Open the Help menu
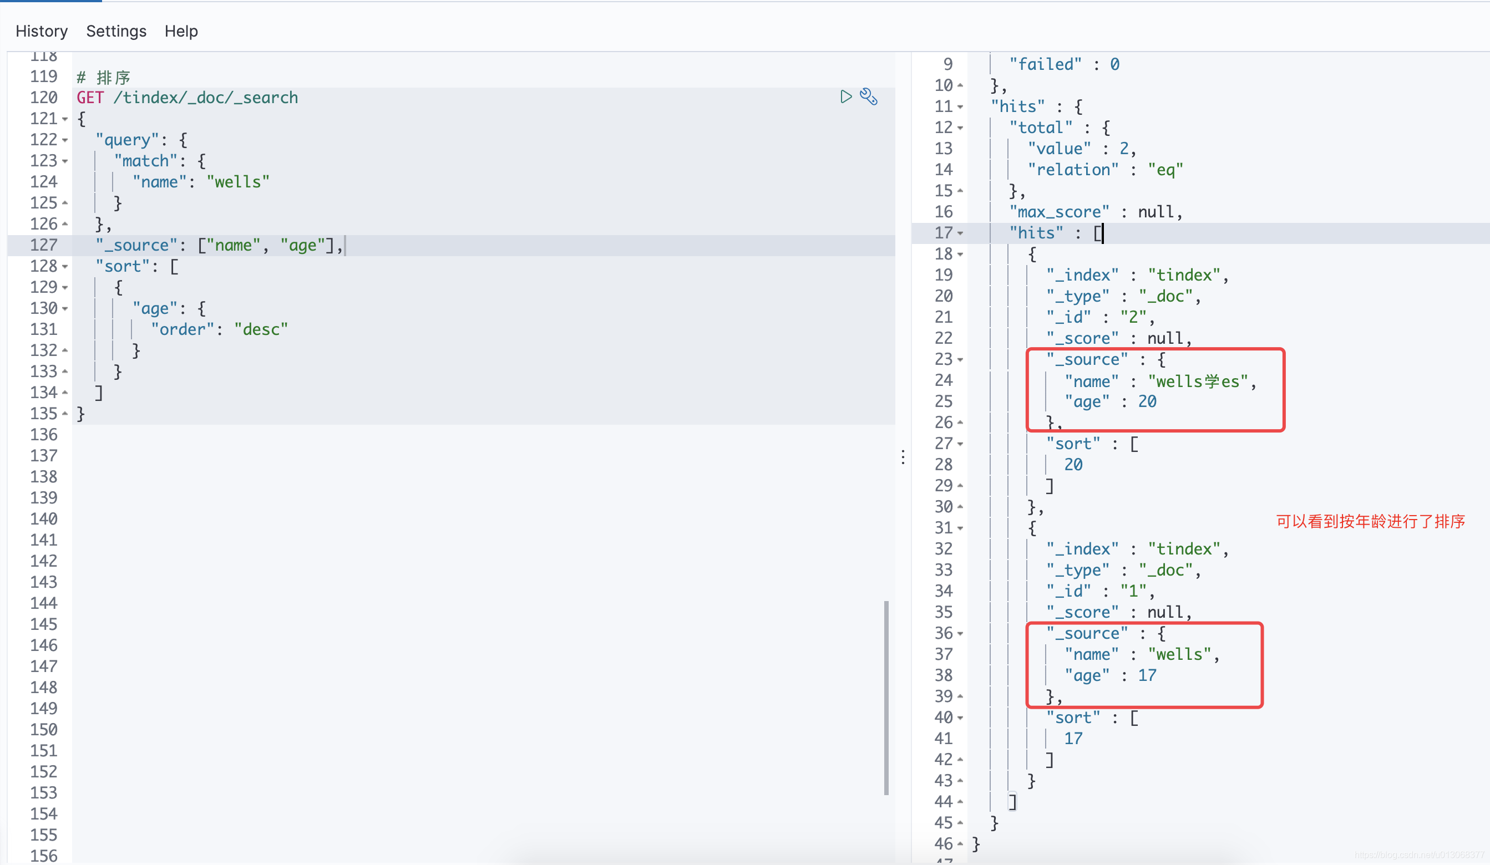 (x=181, y=30)
